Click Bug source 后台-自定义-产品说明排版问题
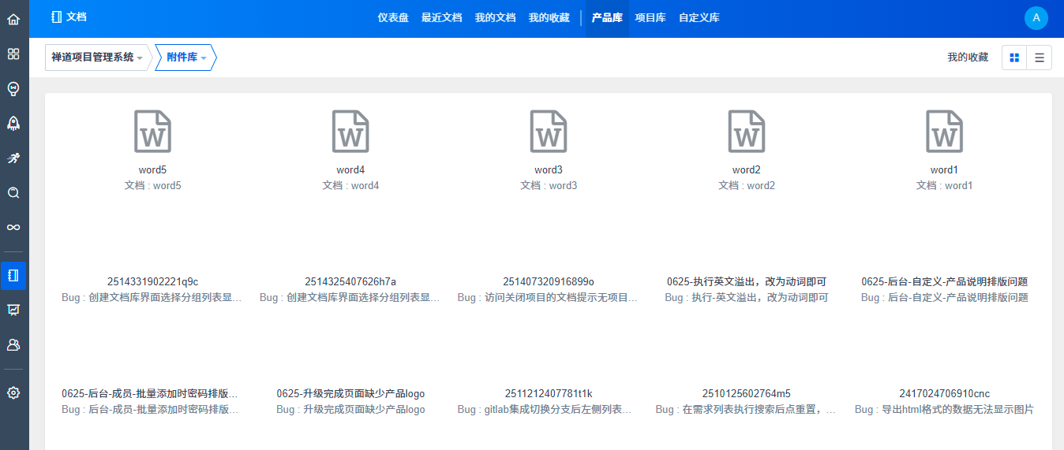The image size is (1064, 450). coord(944,297)
